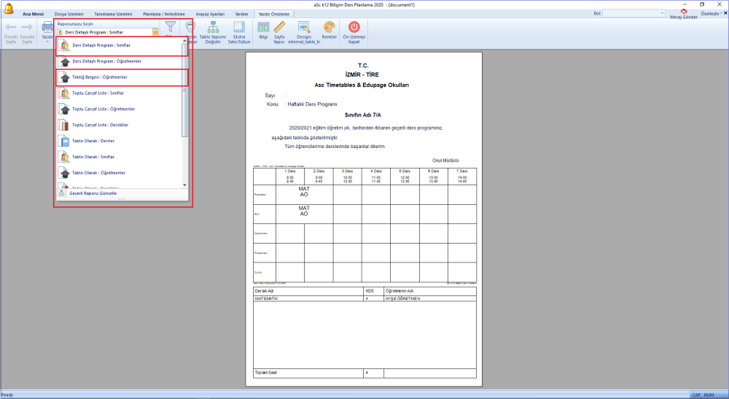The height and width of the screenshot is (399, 729).
Task: Open the Planlama / Yerleştirme tab
Action: (x=163, y=14)
